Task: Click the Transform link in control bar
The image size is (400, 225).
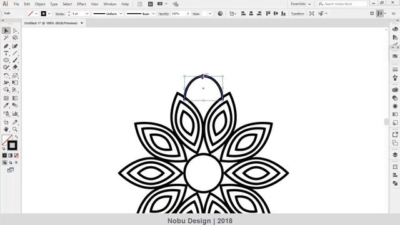Action: click(x=297, y=14)
